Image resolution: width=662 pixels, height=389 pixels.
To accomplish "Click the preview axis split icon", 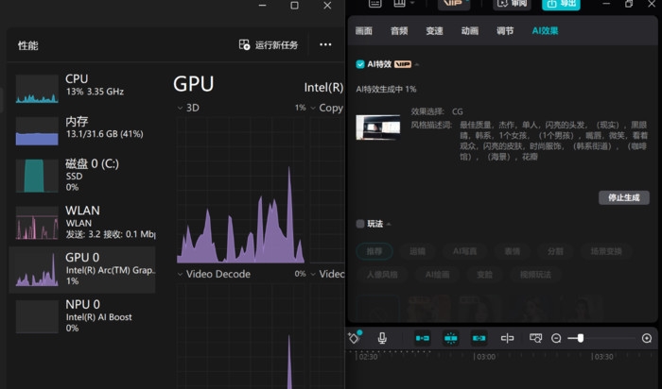I will (x=507, y=338).
